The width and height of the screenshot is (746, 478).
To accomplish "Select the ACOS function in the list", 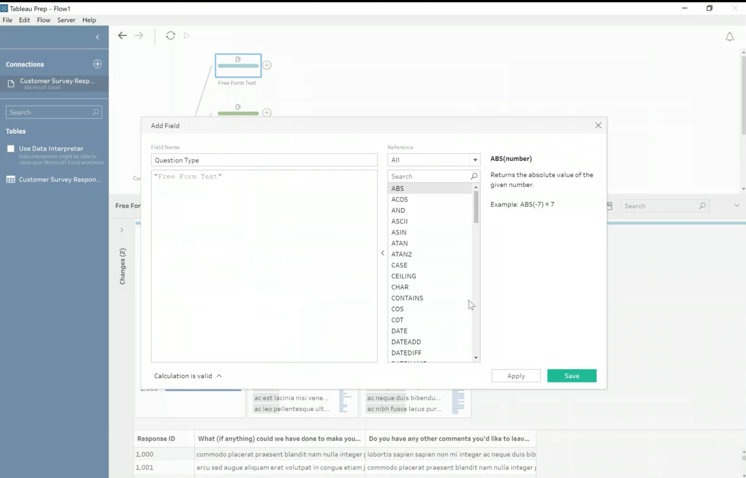I will [430, 199].
